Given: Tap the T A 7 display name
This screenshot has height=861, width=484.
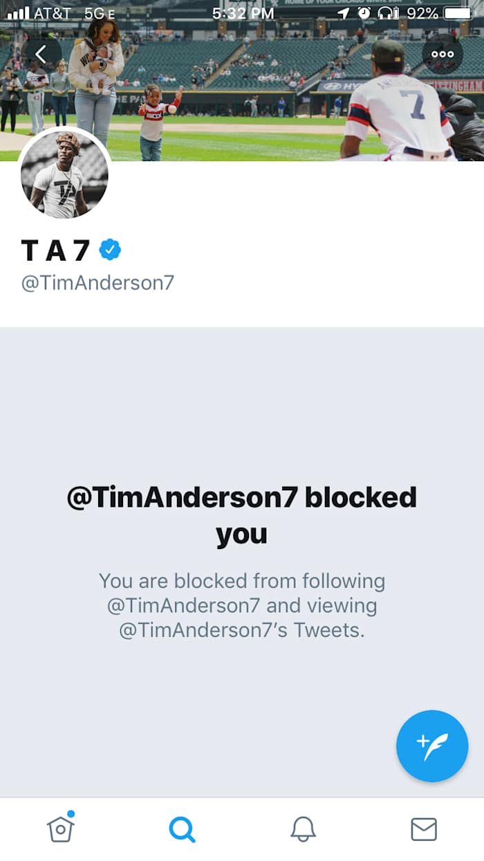Looking at the screenshot, I should point(55,250).
